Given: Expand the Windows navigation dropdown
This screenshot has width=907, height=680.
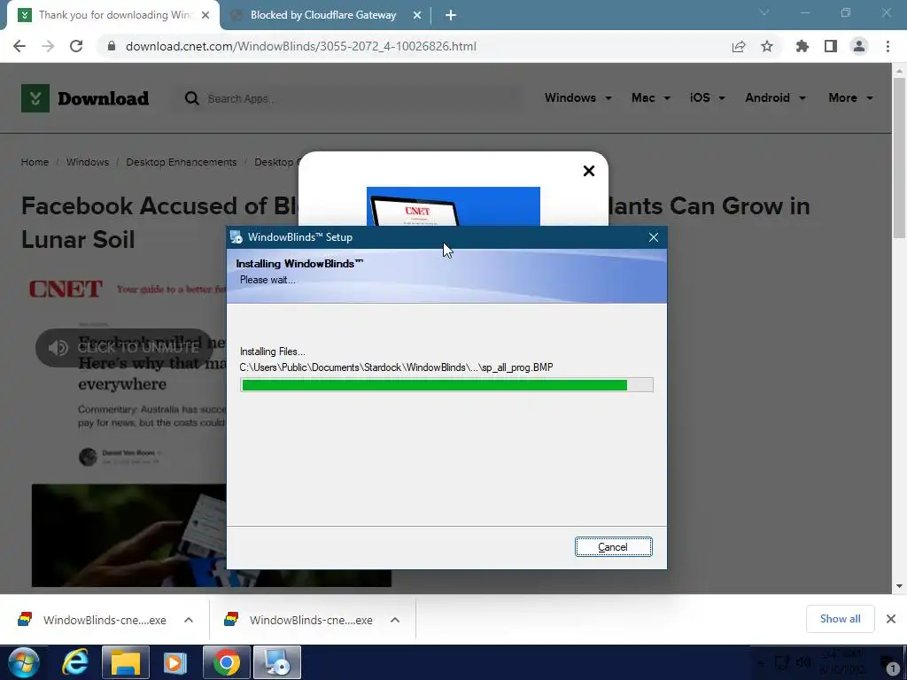Looking at the screenshot, I should 578,97.
